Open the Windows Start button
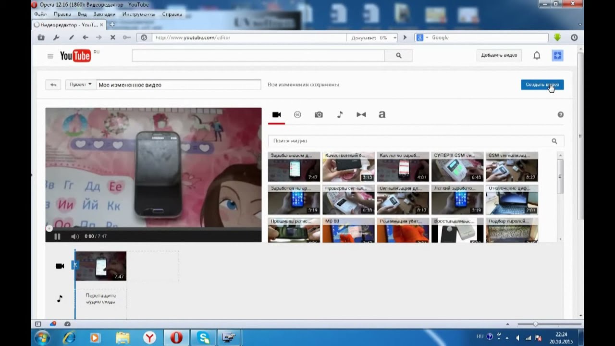Viewport: 615px width, 346px height. [42, 338]
